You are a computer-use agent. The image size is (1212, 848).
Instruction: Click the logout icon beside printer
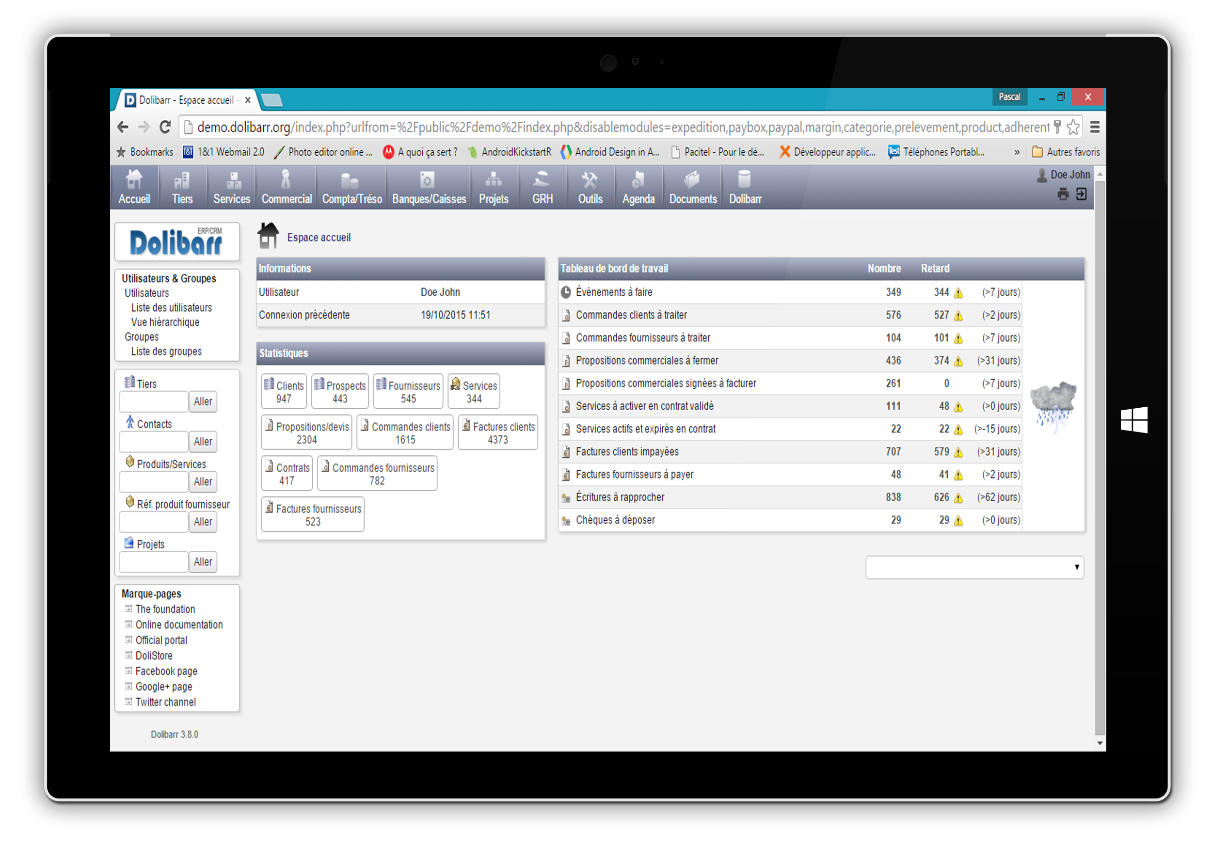1081,194
